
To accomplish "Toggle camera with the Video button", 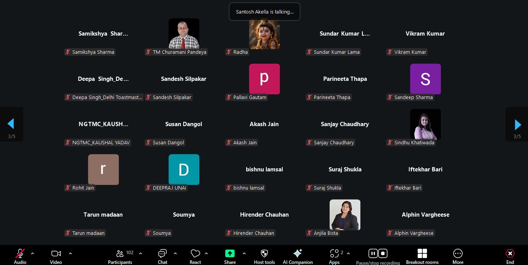I will tap(56, 253).
